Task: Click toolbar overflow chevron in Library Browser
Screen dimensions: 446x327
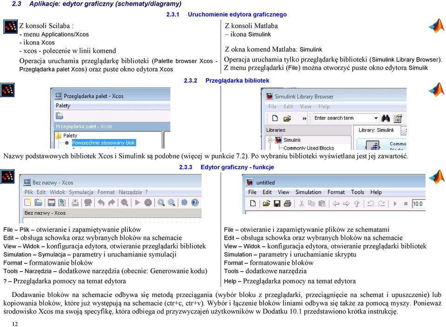Action: [x=304, y=118]
